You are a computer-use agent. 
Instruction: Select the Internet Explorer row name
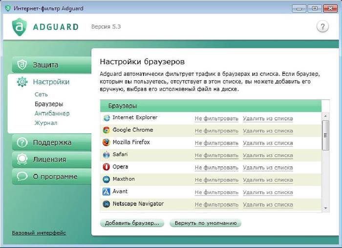tap(135, 117)
